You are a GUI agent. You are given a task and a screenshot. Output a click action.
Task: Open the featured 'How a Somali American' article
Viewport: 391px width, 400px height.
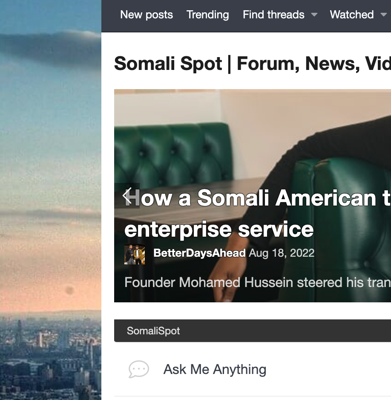[x=258, y=198]
